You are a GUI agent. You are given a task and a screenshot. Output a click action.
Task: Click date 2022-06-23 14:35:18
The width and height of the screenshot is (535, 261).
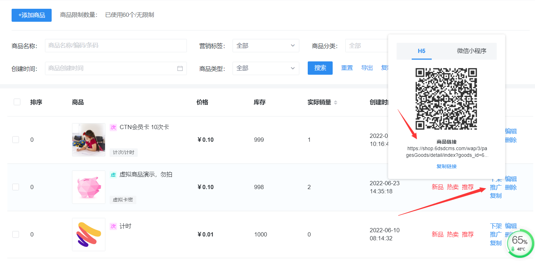pyautogui.click(x=385, y=187)
